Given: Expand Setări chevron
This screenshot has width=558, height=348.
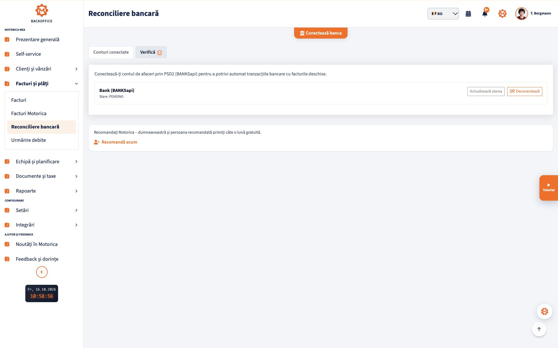Looking at the screenshot, I should 76,210.
